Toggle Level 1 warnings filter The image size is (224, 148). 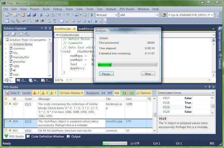pyautogui.click(x=36, y=93)
